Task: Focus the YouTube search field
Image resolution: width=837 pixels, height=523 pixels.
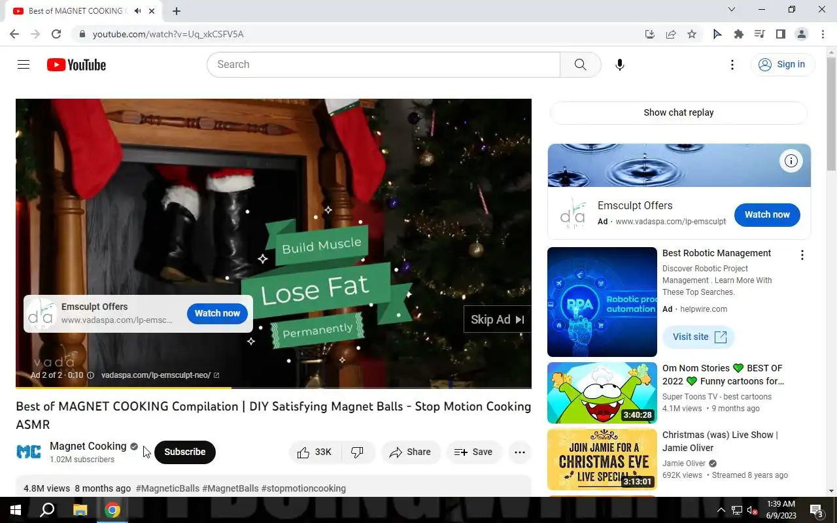Action: (384, 64)
